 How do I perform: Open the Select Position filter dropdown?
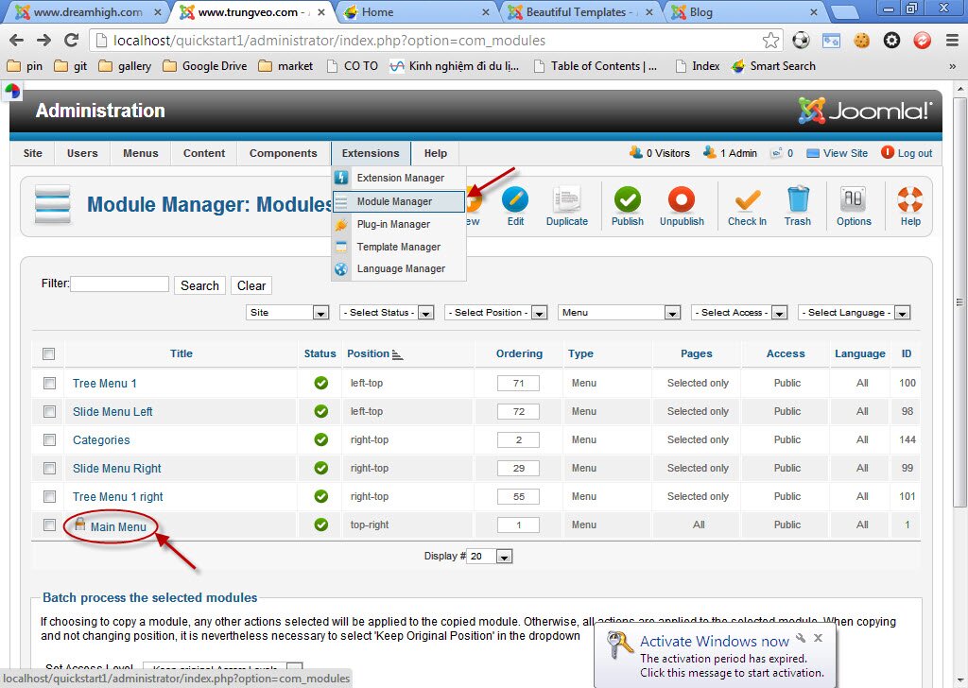[x=496, y=312]
